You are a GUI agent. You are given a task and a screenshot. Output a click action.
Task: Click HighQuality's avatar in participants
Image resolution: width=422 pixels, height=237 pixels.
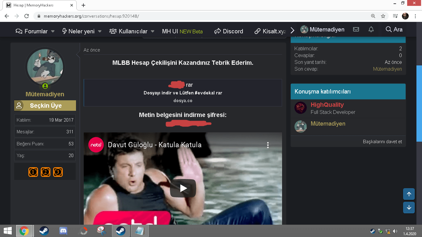pos(301,108)
